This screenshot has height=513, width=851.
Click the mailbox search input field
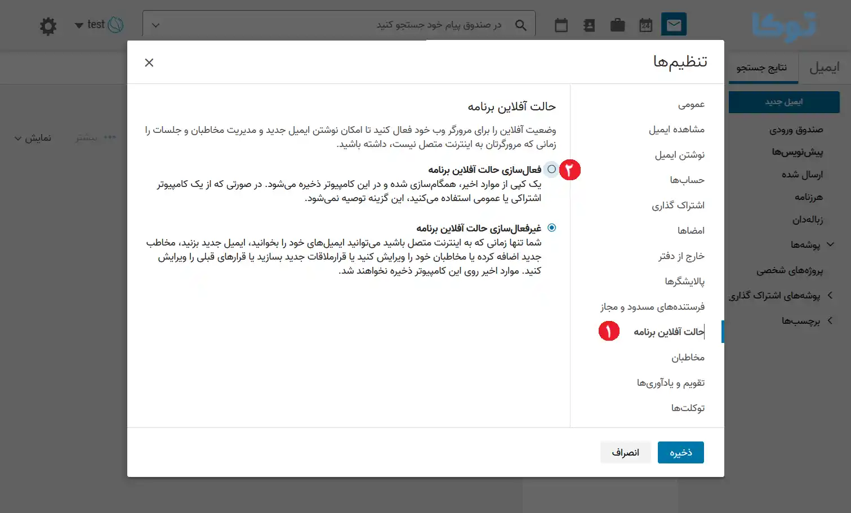point(338,25)
